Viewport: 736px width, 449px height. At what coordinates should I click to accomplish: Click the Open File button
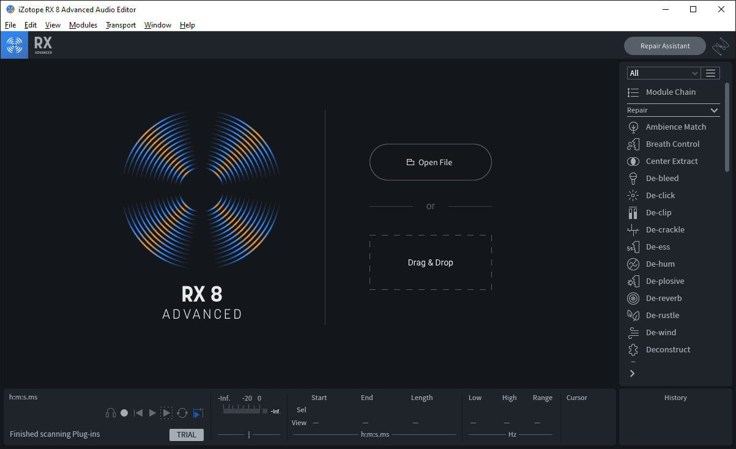click(x=430, y=162)
